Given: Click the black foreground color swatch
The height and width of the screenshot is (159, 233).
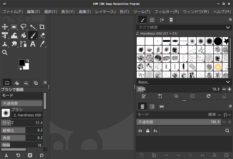Looking at the screenshot, I should tap(22, 62).
